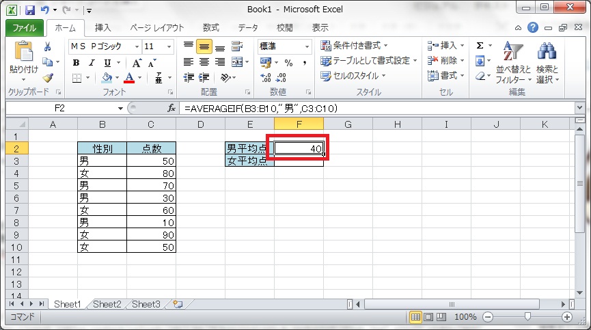The width and height of the screenshot is (591, 330).
Task: Click the text Orientation icon
Action: pos(225,78)
